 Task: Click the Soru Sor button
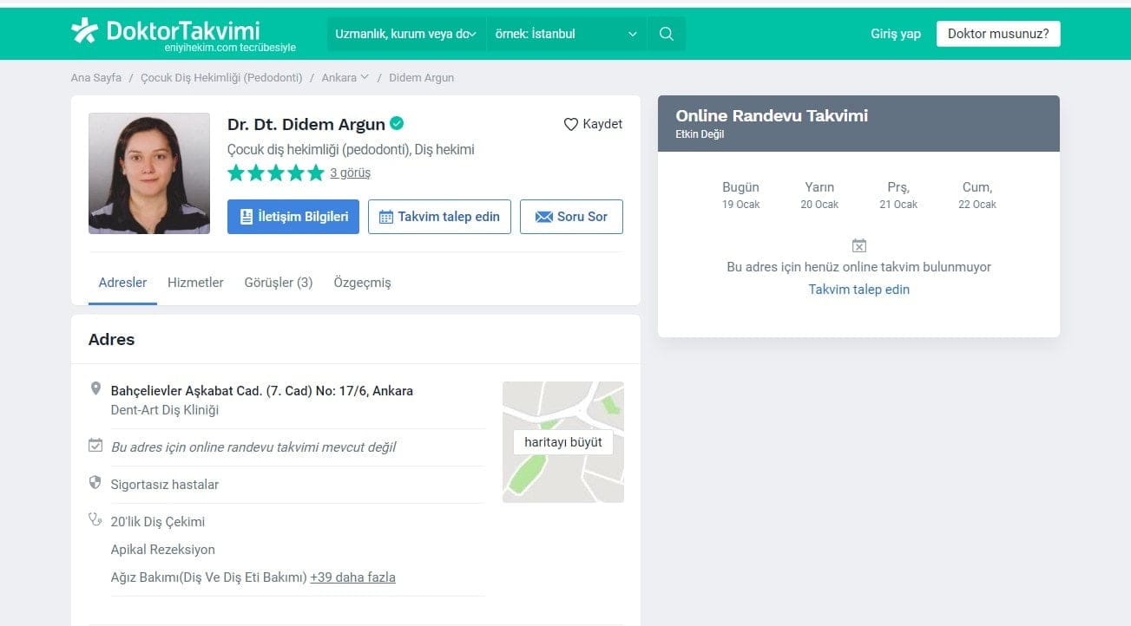[571, 217]
